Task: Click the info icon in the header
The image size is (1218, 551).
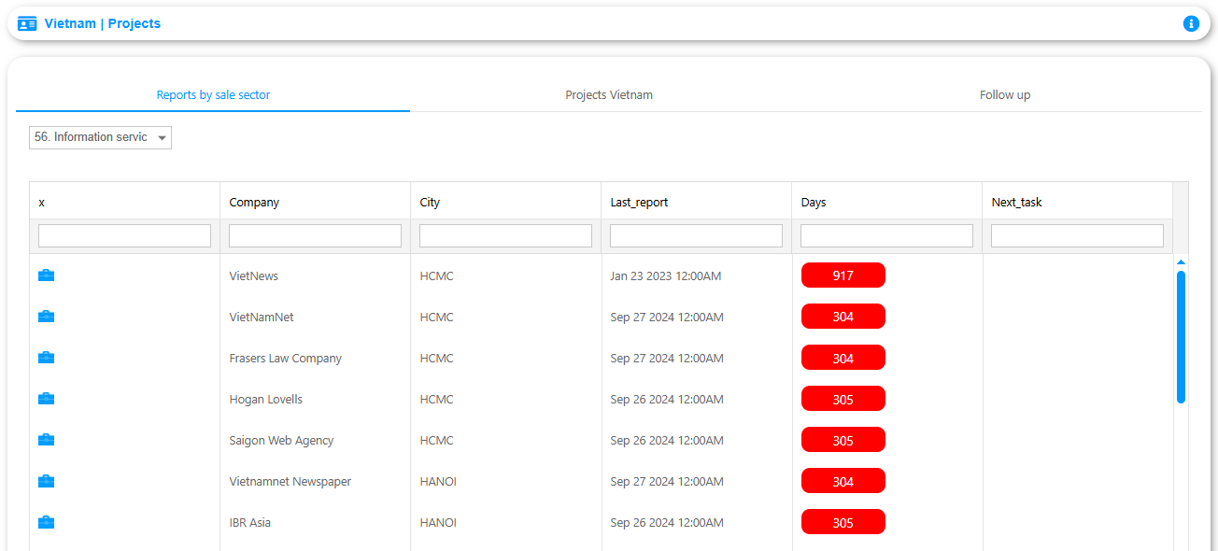Action: (1191, 23)
